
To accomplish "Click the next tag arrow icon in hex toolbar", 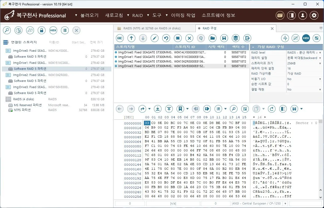I will click(x=207, y=109).
